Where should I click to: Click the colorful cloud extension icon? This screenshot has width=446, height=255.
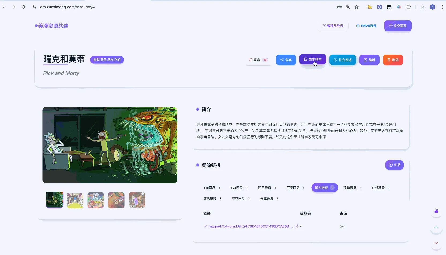(399, 7)
